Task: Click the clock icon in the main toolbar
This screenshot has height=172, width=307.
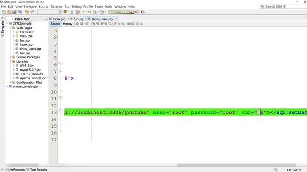Action: click(102, 12)
